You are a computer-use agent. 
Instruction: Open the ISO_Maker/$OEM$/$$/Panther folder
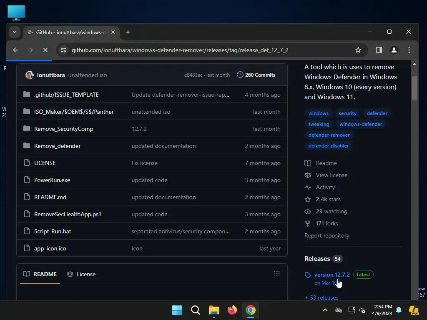click(74, 112)
